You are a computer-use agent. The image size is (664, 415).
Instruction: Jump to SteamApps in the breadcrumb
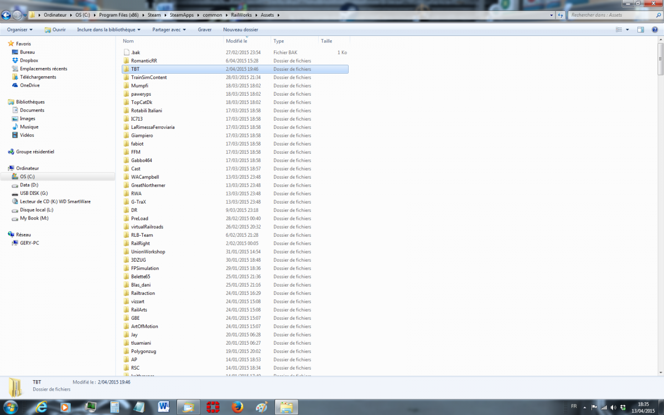(181, 15)
